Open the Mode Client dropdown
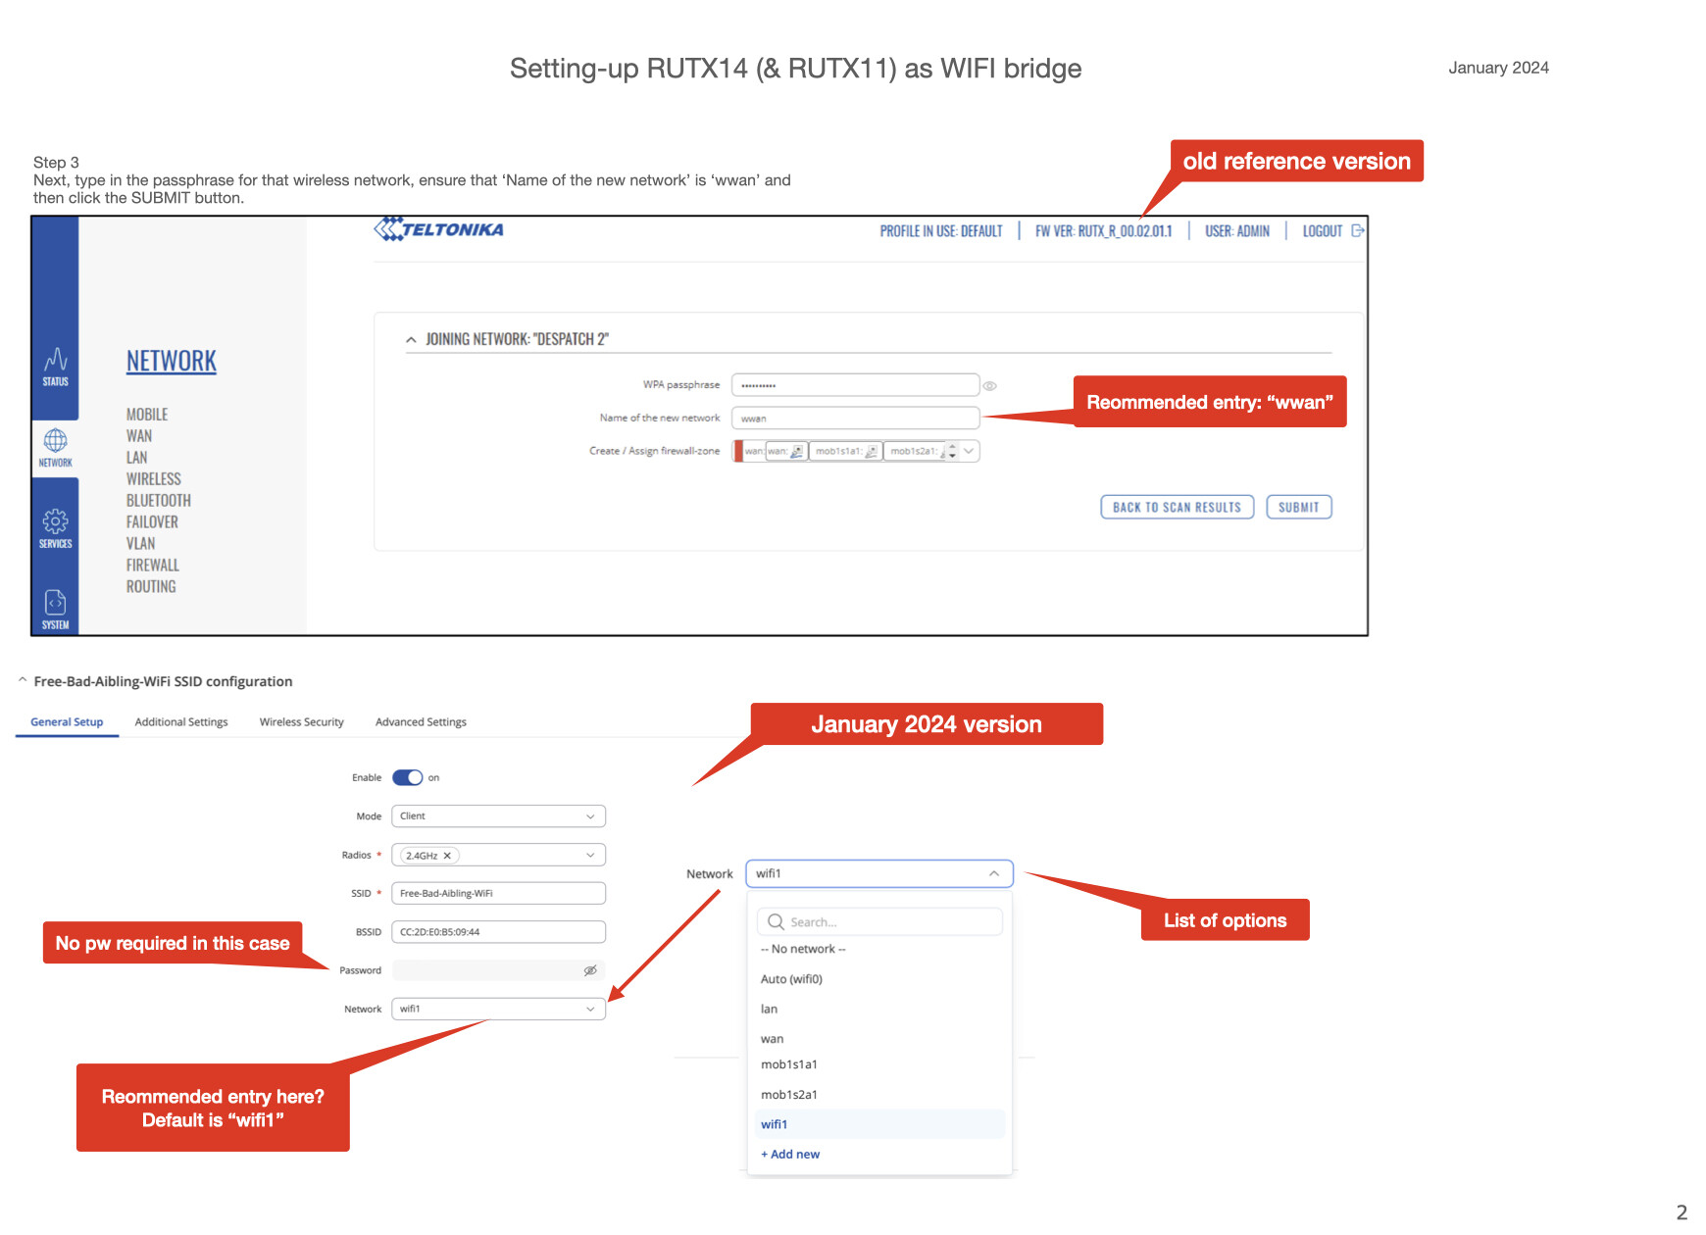 point(498,816)
